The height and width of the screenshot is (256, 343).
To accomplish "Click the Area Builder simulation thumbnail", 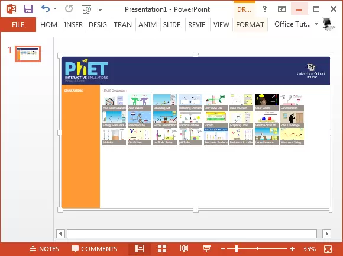I will point(140,103).
